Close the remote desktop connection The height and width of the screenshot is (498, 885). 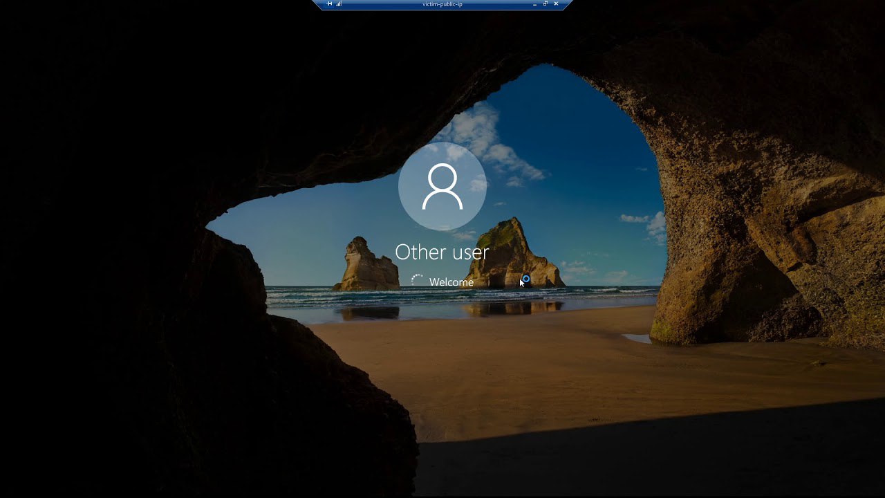coord(556,3)
